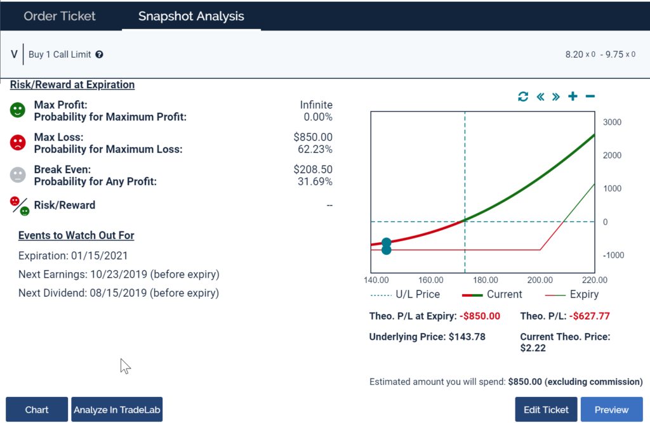Zoom in the chart with plus icon
The image size is (650, 423).
(573, 96)
